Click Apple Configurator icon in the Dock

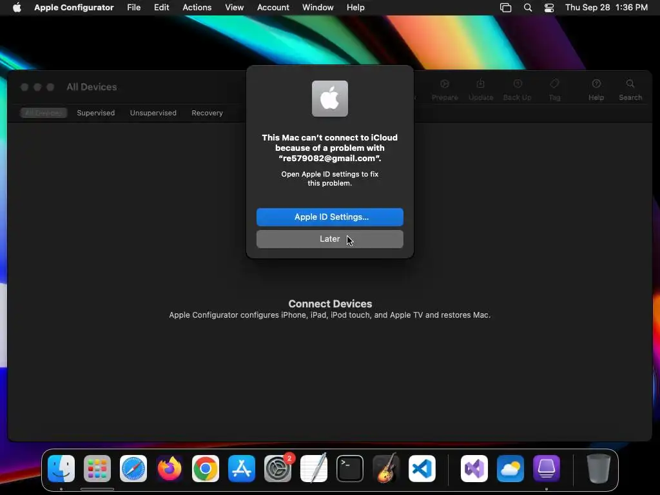[x=547, y=469]
